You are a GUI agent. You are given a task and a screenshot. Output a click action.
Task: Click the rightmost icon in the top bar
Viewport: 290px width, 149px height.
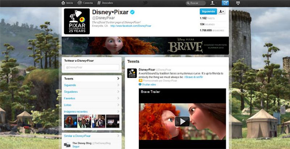click(x=238, y=3)
